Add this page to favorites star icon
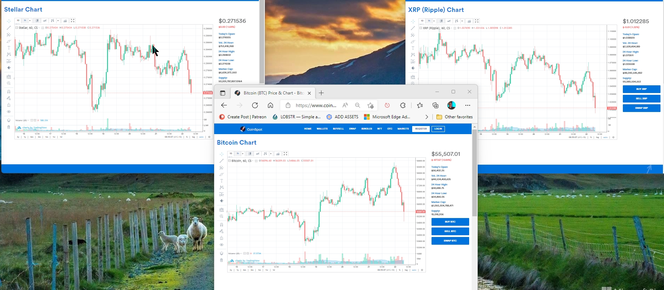This screenshot has height=290, width=664. (370, 105)
